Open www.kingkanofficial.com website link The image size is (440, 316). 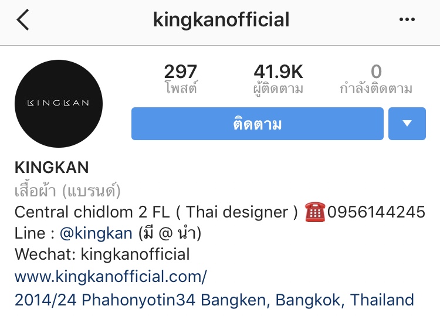(111, 277)
